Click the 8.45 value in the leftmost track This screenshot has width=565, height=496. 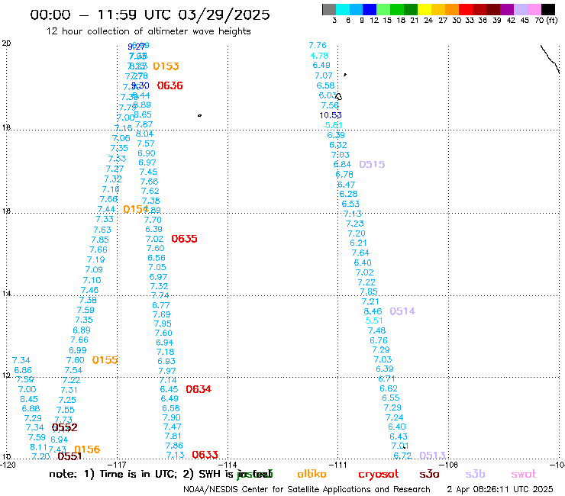point(29,399)
